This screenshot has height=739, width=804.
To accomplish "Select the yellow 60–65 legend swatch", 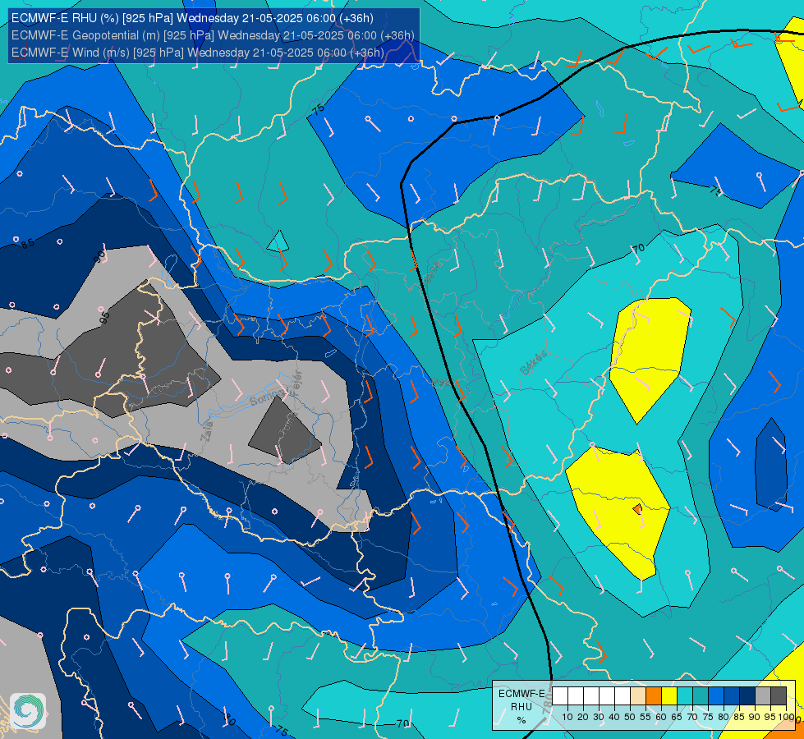I will pyautogui.click(x=669, y=696).
